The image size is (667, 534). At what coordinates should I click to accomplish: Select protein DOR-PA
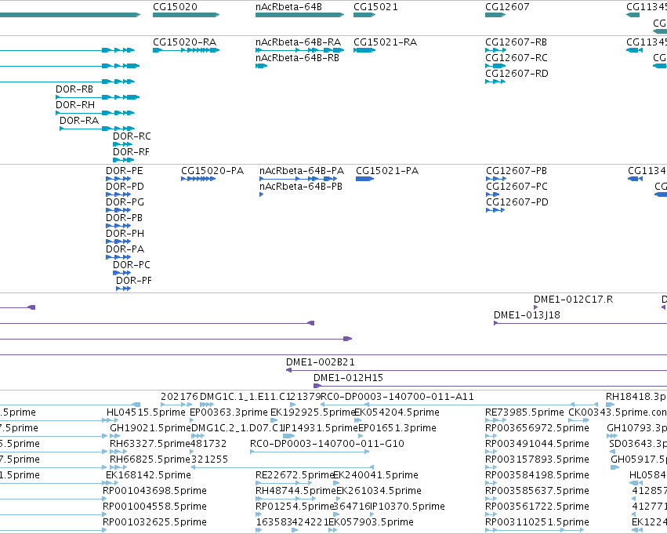(125, 249)
